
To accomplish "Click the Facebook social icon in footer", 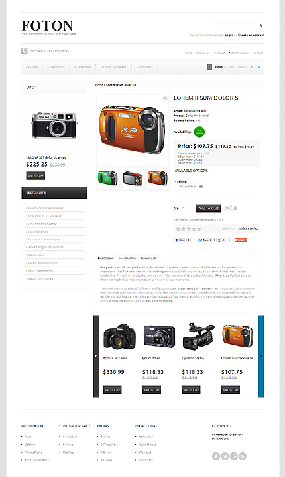I will (216, 456).
